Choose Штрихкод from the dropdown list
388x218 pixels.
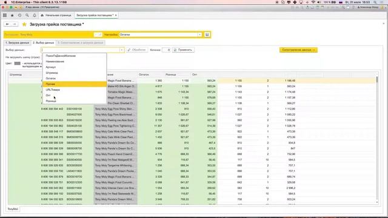pyautogui.click(x=75, y=73)
